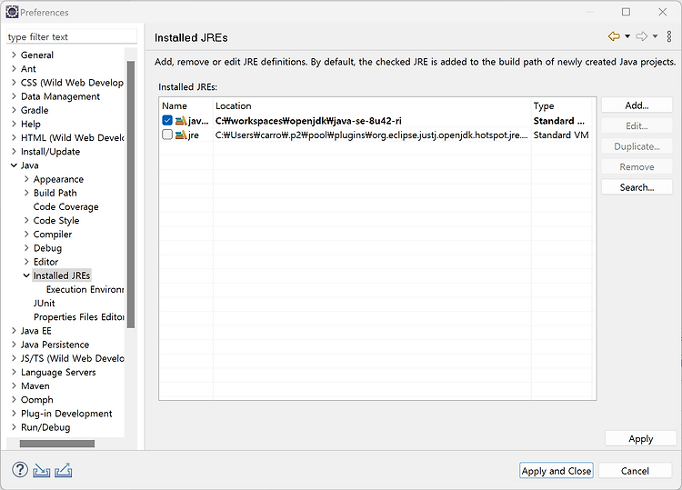Screen dimensions: 682x490
Task: Expand the General tree node
Action: tap(14, 55)
